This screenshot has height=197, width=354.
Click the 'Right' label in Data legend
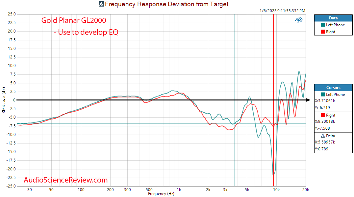pos(331,32)
